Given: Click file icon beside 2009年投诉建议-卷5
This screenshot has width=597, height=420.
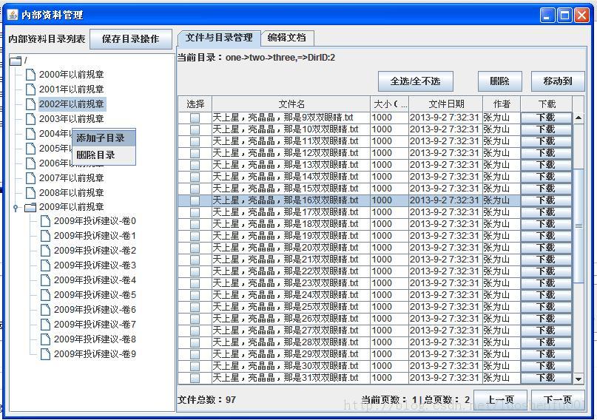Looking at the screenshot, I should click(45, 295).
